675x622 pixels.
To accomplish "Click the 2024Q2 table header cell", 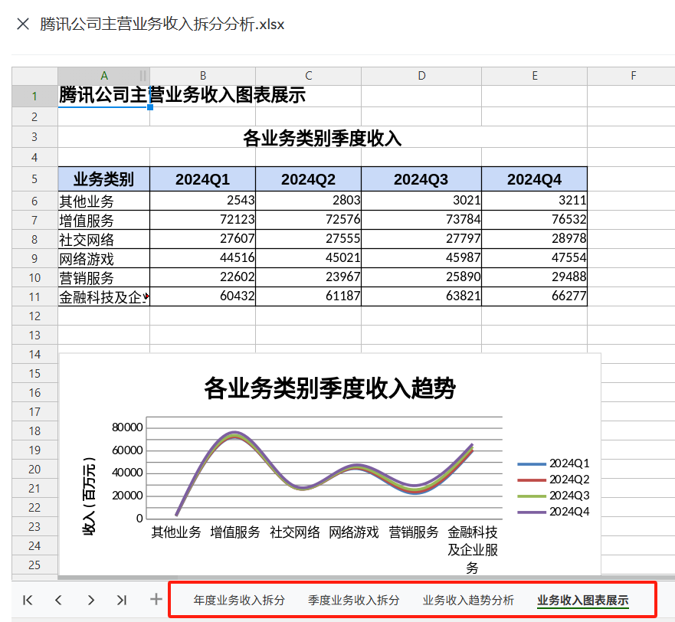I will click(x=308, y=179).
